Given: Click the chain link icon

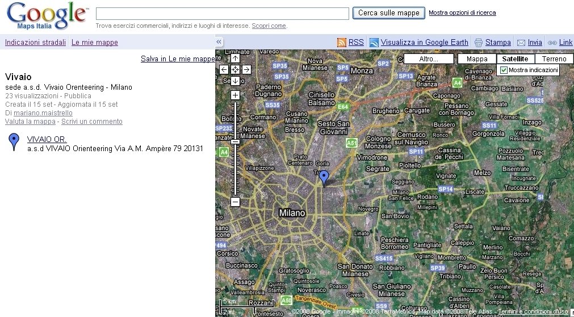Looking at the screenshot, I should pyautogui.click(x=552, y=43).
